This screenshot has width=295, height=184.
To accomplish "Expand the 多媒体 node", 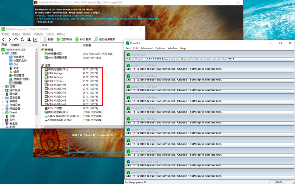I will point(3,102).
